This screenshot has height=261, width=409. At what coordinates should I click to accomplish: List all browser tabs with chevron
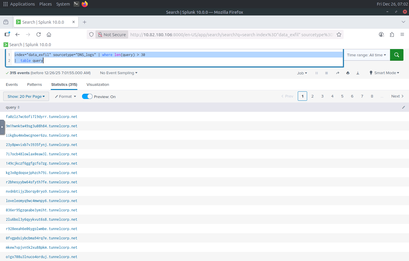[x=403, y=22]
